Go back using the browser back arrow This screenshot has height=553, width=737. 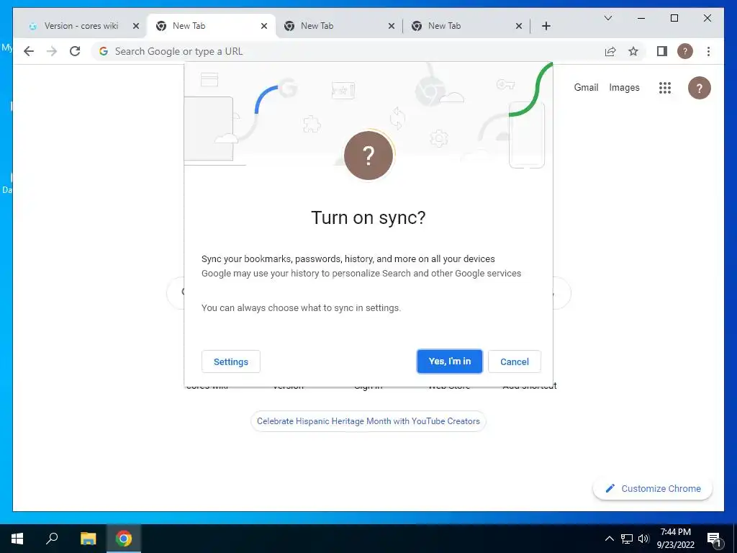pyautogui.click(x=29, y=51)
